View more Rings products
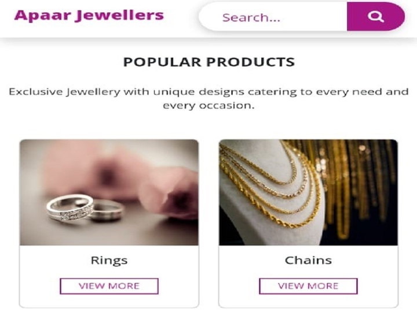The height and width of the screenshot is (312, 417). (109, 286)
